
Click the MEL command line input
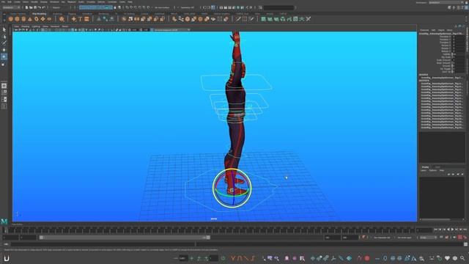(x=102, y=244)
